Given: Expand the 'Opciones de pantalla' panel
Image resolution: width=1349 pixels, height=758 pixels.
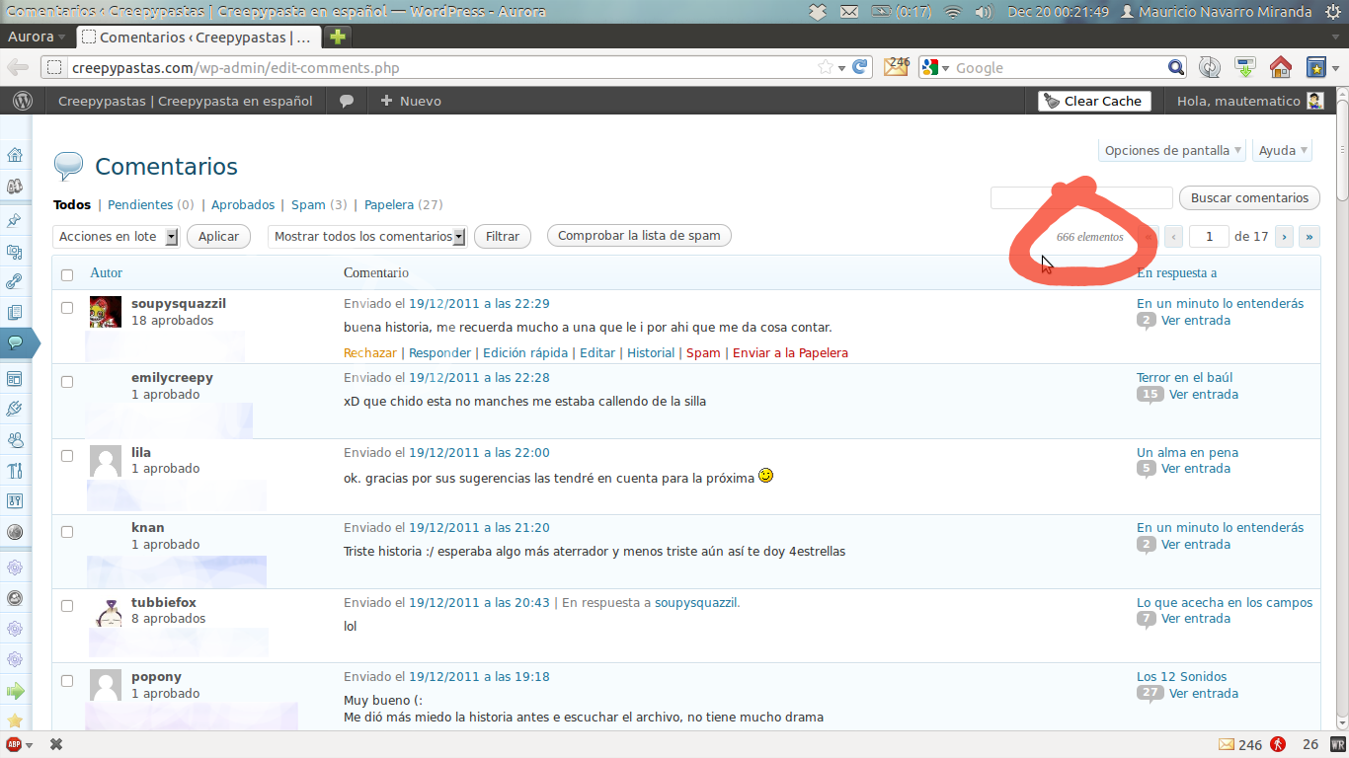Looking at the screenshot, I should click(x=1172, y=151).
